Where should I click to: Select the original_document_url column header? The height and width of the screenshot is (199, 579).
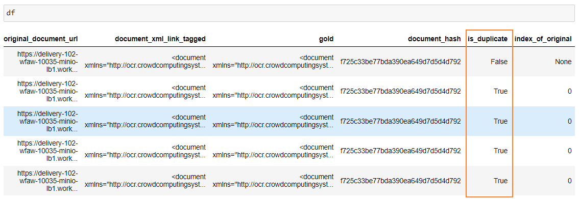click(41, 39)
